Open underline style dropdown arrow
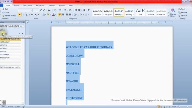The width and height of the screenshot is (192, 108). (29, 15)
